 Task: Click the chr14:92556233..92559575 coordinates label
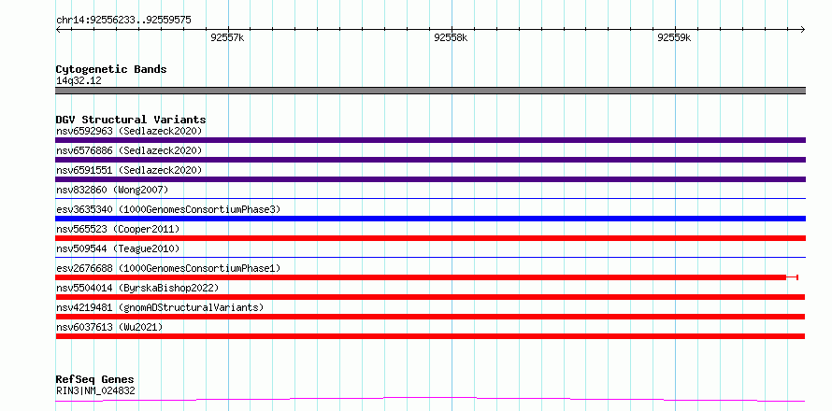pyautogui.click(x=123, y=21)
